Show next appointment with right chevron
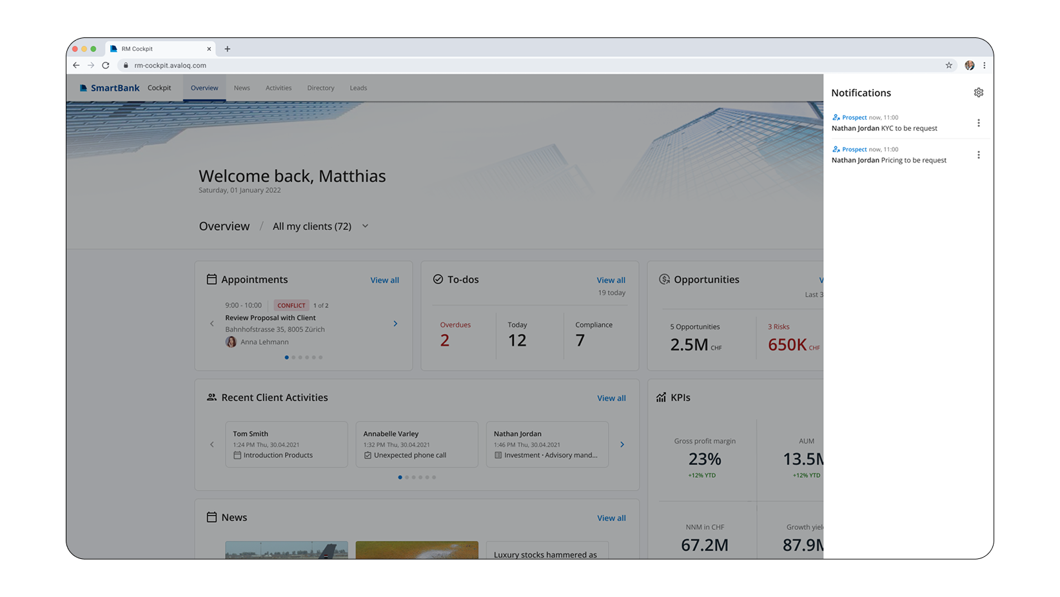 (x=395, y=324)
